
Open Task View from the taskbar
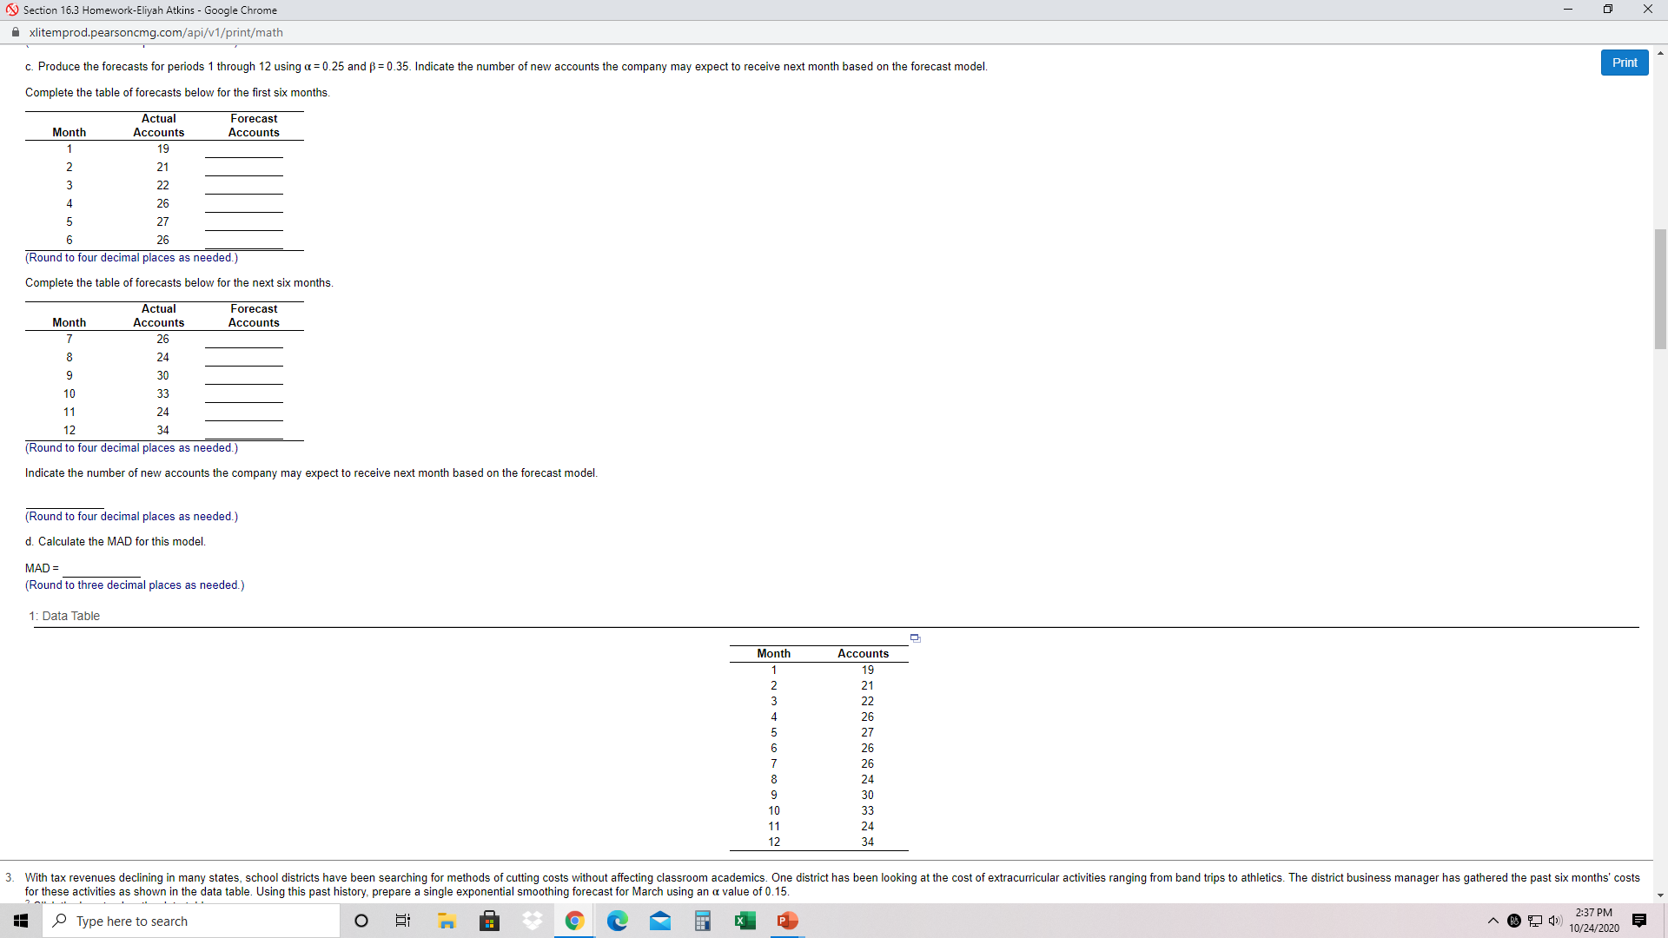tap(402, 921)
